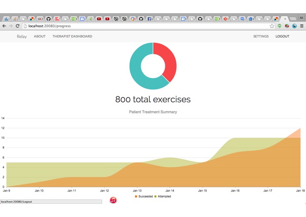This screenshot has height=217, width=306.
Task: Open a new tab with the tab-strip button
Action: (x=293, y=19)
